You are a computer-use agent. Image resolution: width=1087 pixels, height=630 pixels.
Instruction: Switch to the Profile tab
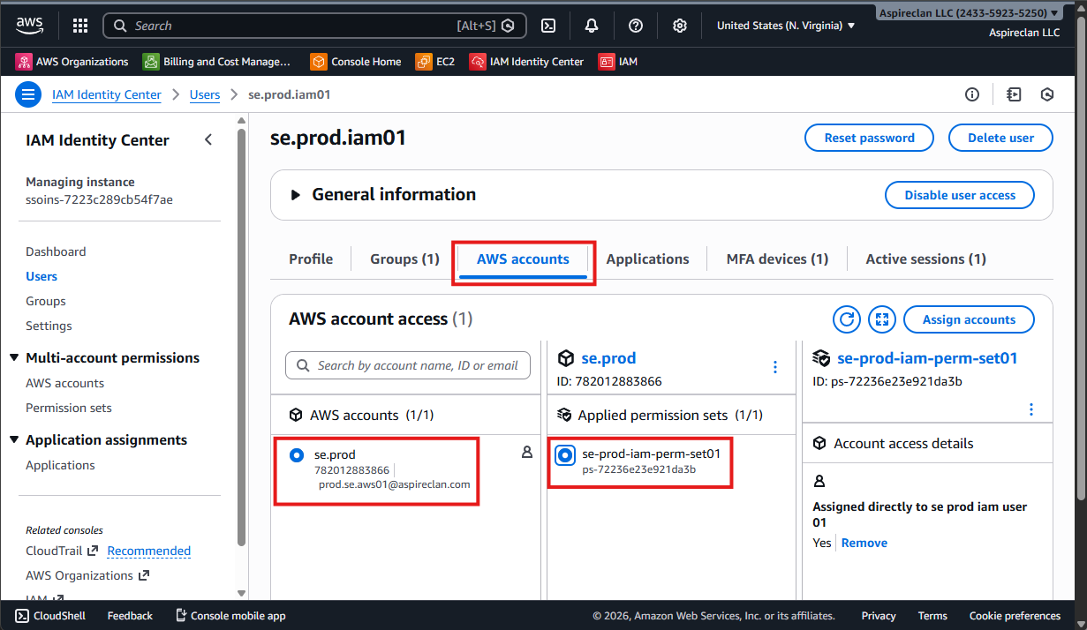(311, 259)
